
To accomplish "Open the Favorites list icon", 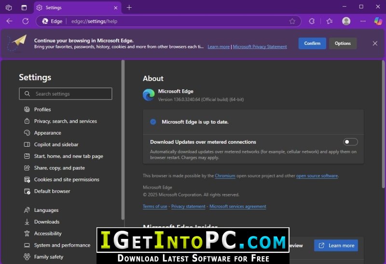I will 330,21.
